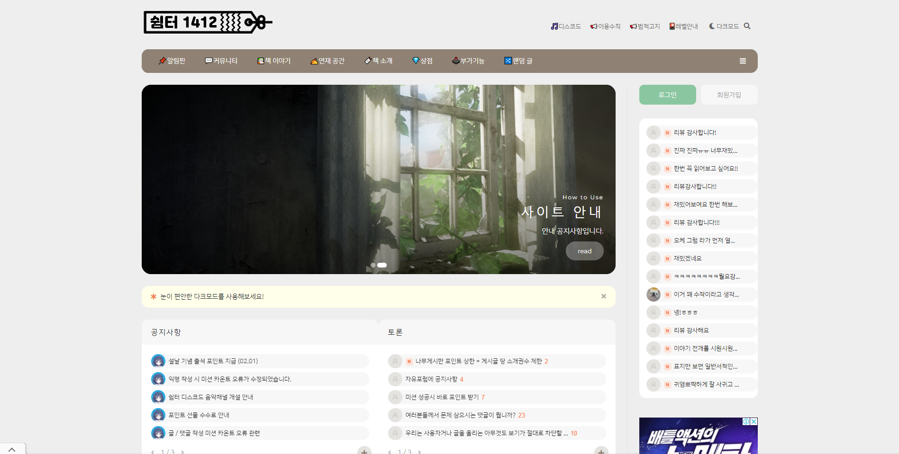Click the 사이트 안내 banner image
The width and height of the screenshot is (899, 454).
point(378,179)
